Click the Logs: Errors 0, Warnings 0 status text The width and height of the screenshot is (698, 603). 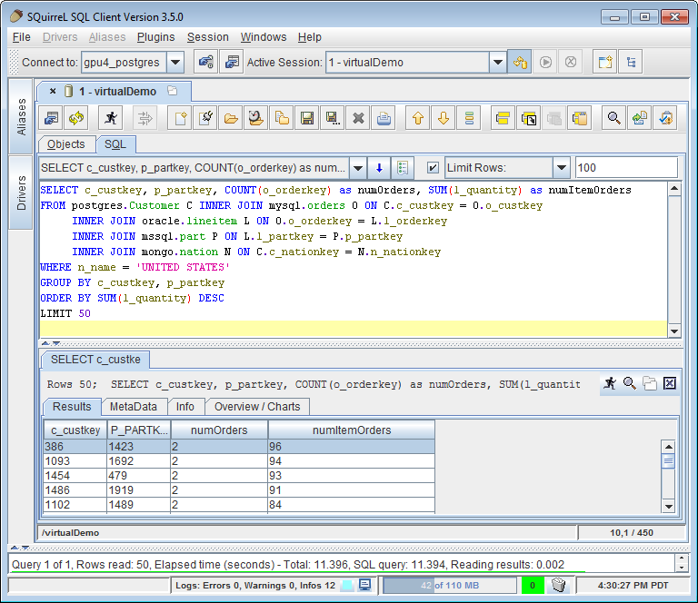255,585
